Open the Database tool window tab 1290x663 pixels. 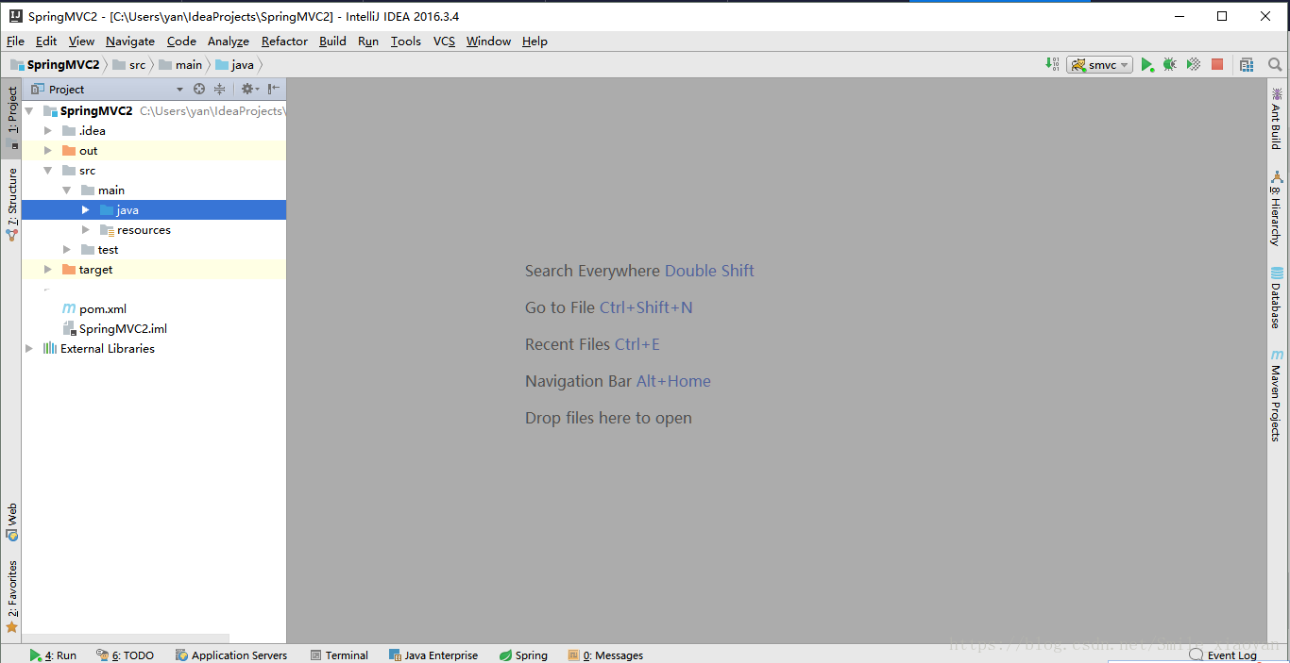[1277, 298]
